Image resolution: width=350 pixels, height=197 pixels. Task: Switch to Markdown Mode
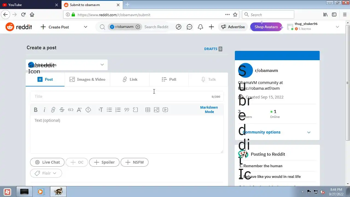(x=209, y=109)
